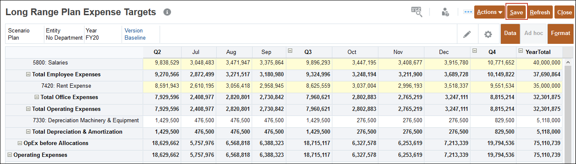Collapse the Q3 column group
The height and width of the screenshot is (164, 576).
click(x=290, y=51)
